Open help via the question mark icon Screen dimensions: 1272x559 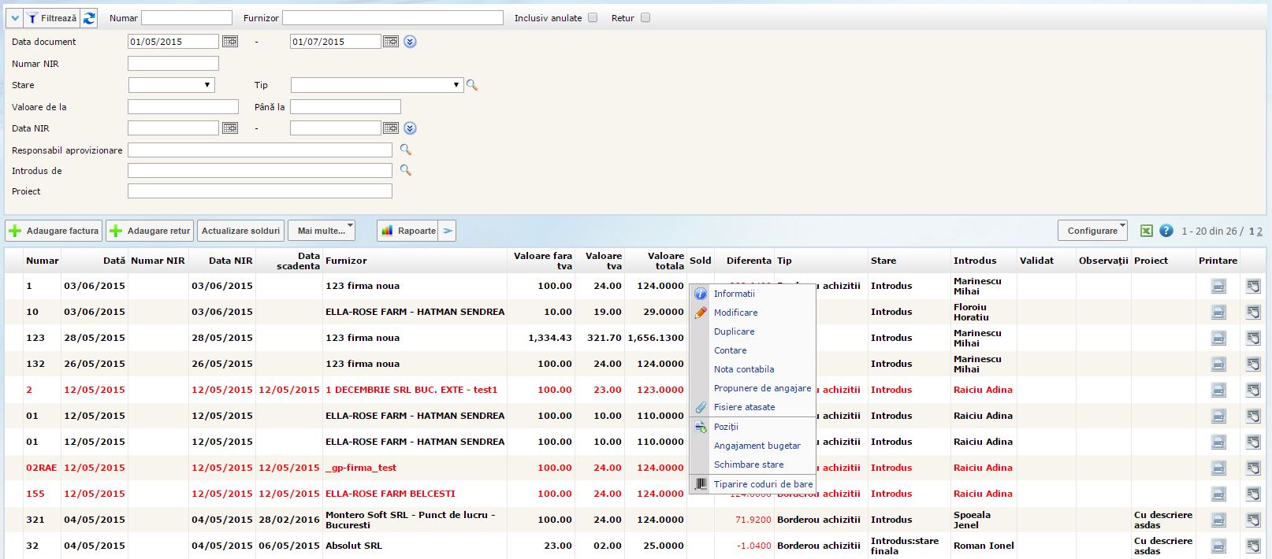tap(1166, 231)
